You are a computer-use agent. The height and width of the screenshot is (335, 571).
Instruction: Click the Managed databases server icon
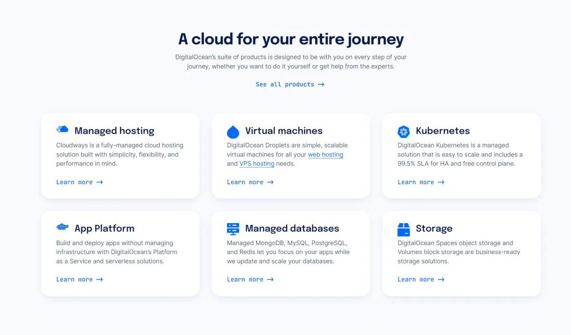[233, 229]
